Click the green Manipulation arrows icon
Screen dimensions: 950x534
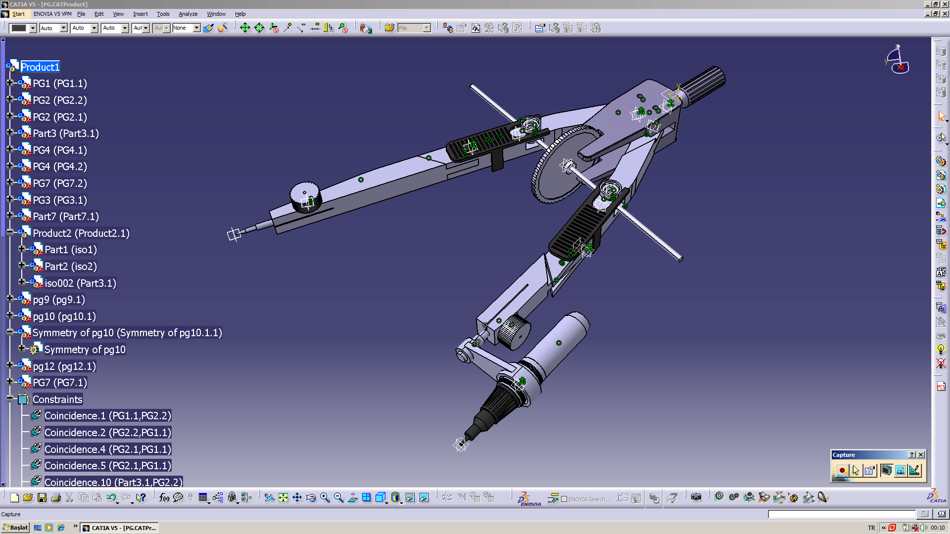tap(245, 28)
